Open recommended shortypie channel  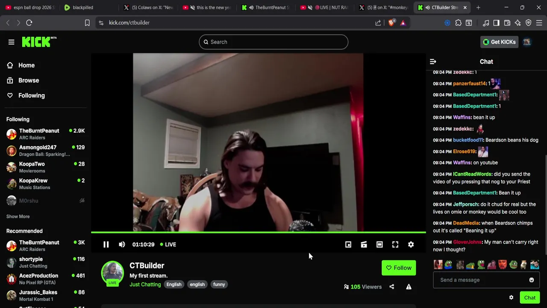[x=45, y=262]
